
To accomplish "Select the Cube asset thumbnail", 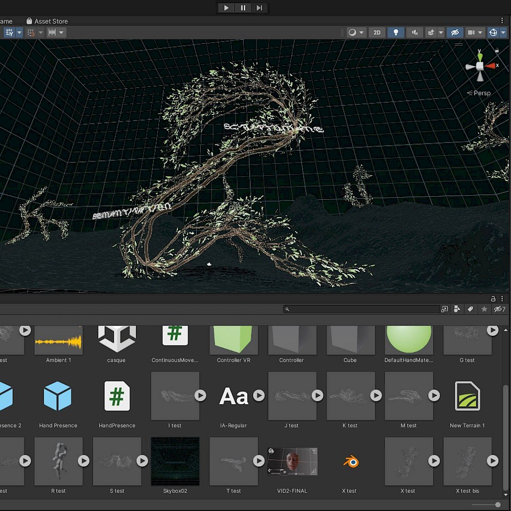I will [x=351, y=340].
